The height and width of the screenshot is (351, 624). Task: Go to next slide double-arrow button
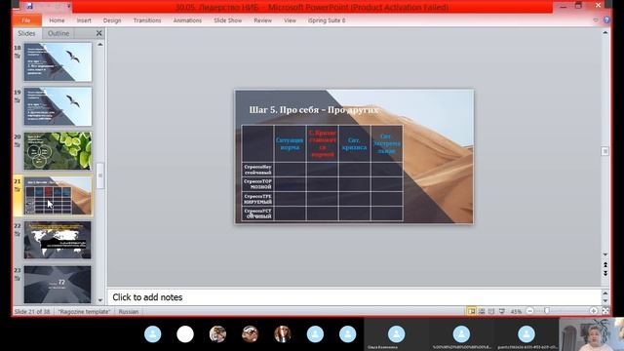604,273
